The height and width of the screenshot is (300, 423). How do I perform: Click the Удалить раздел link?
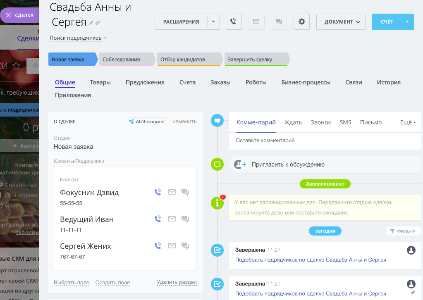coord(177,282)
